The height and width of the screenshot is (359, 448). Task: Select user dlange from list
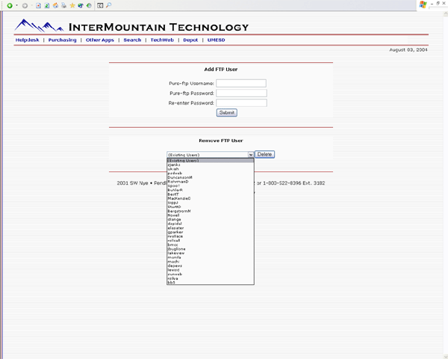click(x=211, y=220)
